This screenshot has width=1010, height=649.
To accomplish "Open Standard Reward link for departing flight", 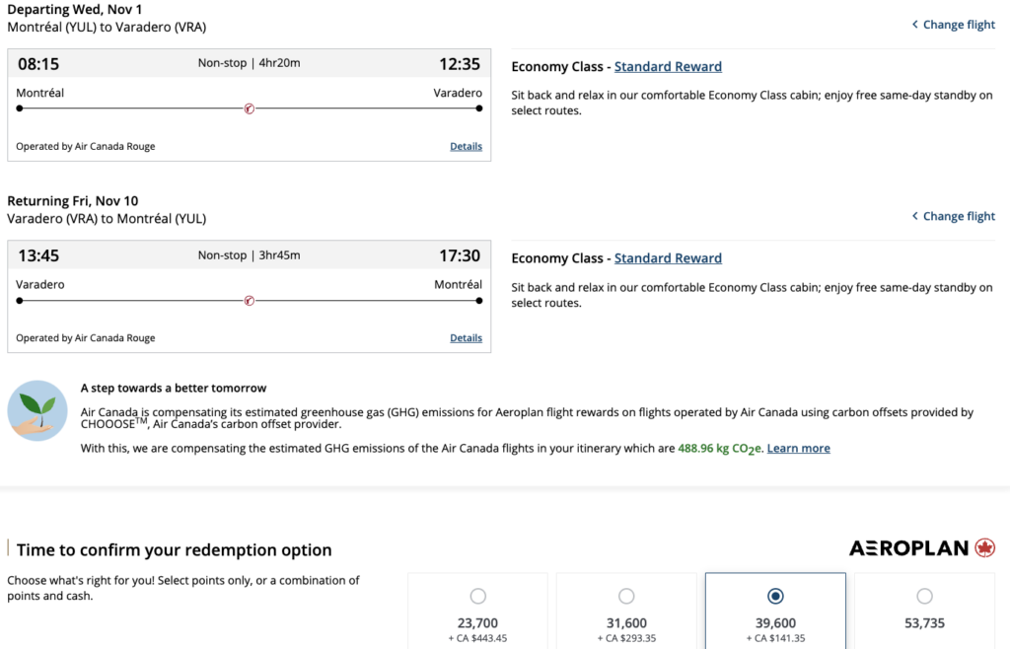I will click(x=668, y=67).
